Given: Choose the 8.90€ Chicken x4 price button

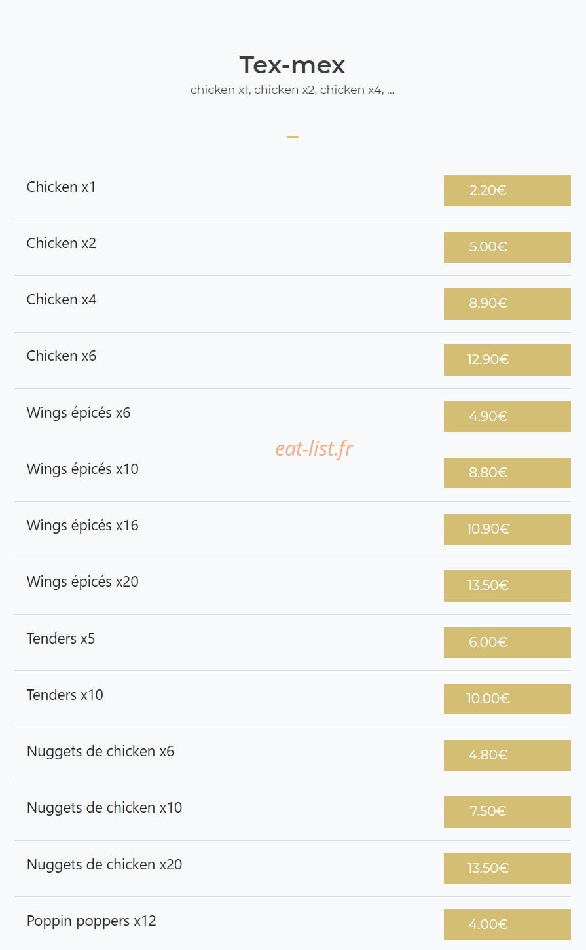Looking at the screenshot, I should coord(507,304).
